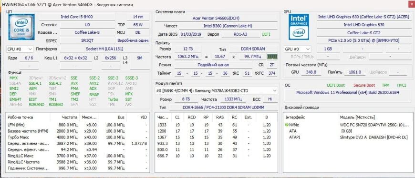Select the 666.7 timing table row
This screenshot has height=178, width=415.
tap(217, 156)
